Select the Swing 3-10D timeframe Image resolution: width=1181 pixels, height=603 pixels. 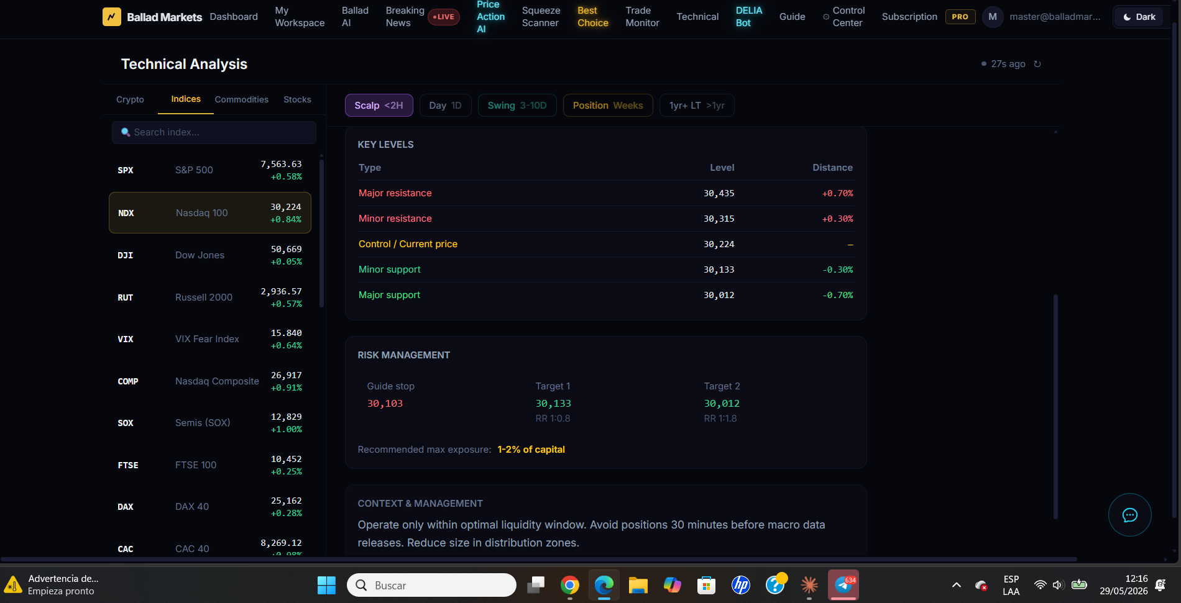click(x=517, y=106)
